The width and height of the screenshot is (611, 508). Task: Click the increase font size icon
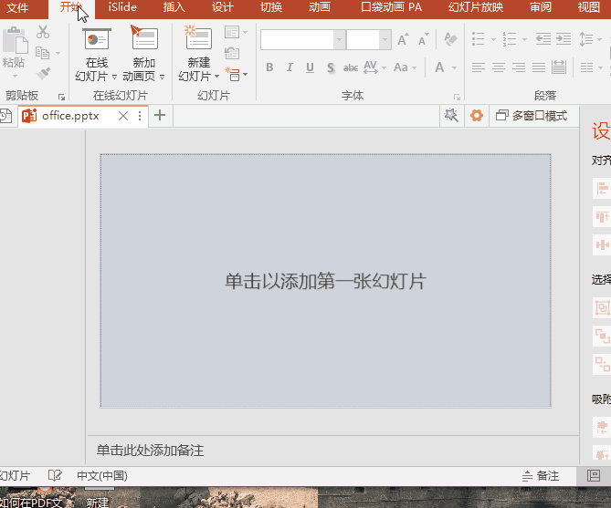[x=403, y=39]
